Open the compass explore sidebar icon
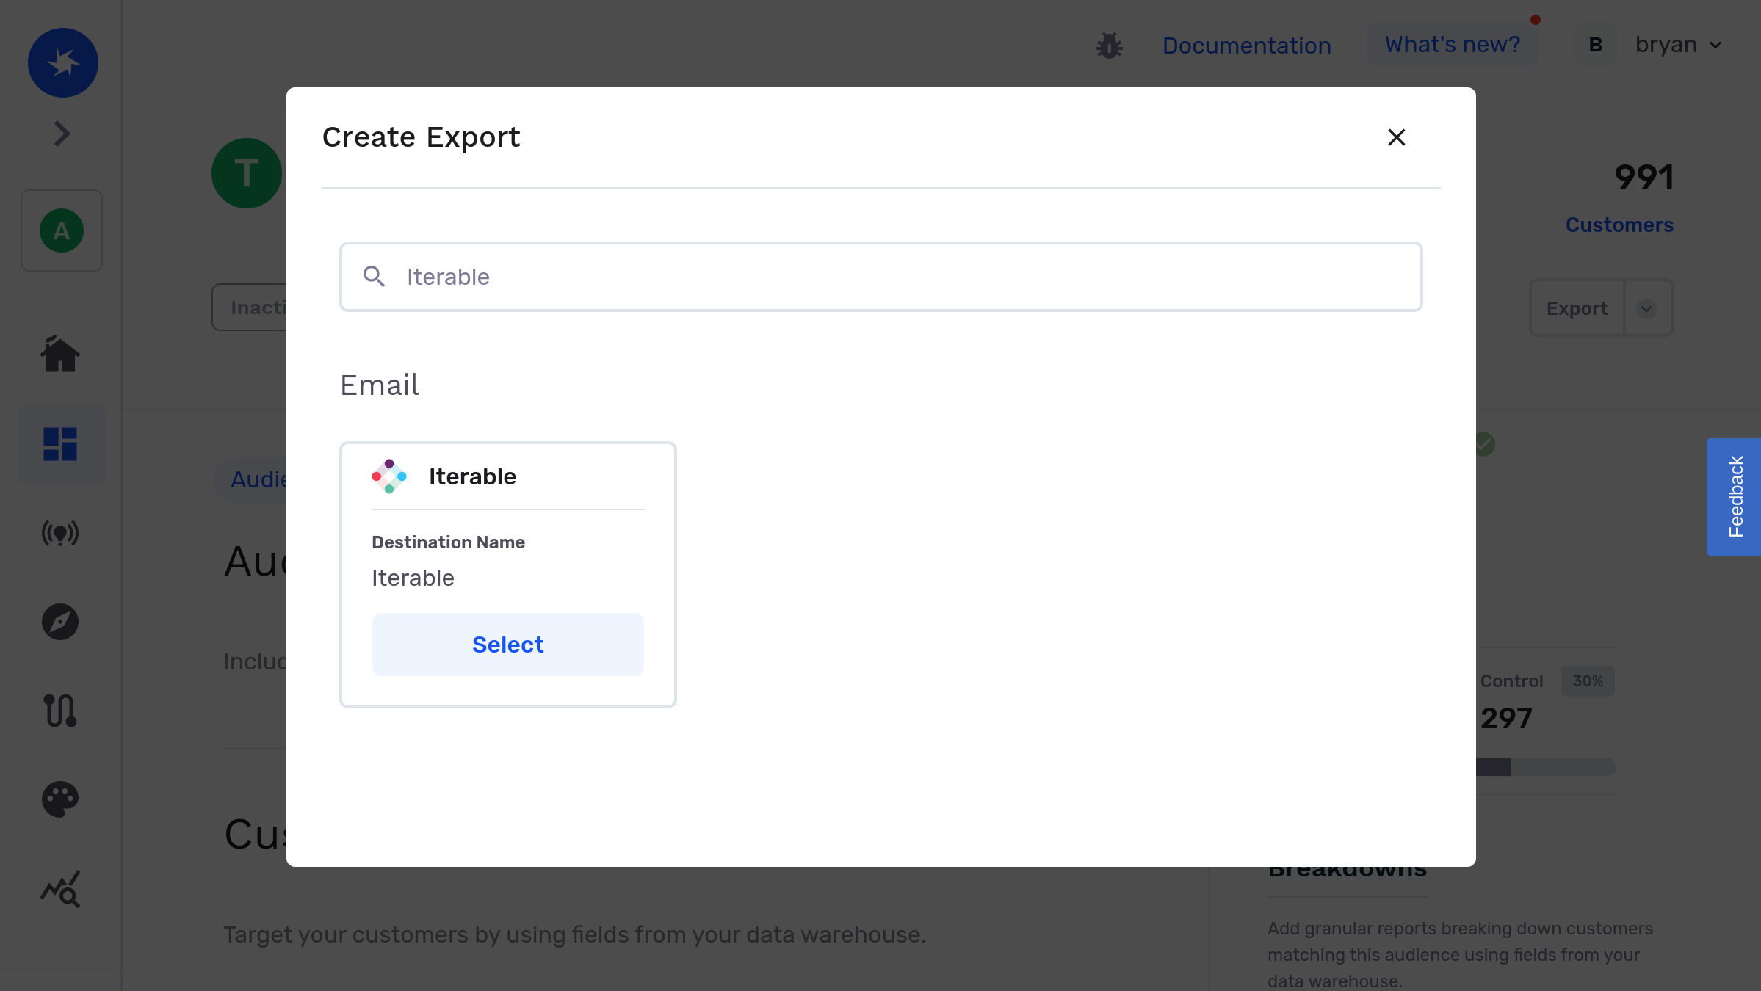1761x991 pixels. point(60,622)
